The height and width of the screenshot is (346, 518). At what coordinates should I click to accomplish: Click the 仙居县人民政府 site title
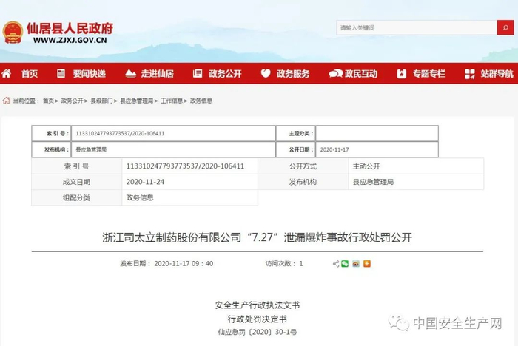pos(70,28)
